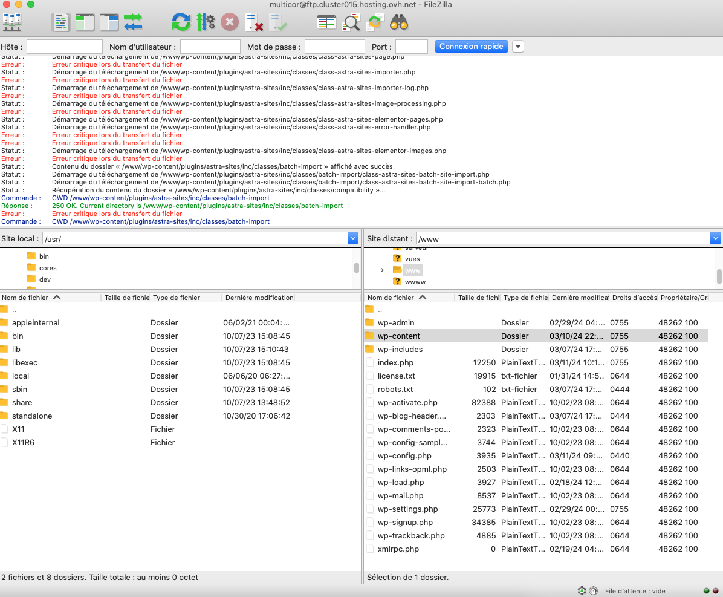Toggle the remote directory tree view
The image size is (723, 597).
tap(109, 22)
